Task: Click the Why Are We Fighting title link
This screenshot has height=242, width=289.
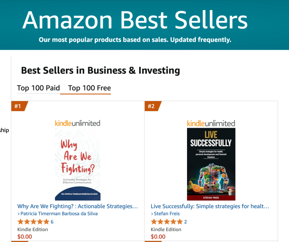Action: point(77,206)
